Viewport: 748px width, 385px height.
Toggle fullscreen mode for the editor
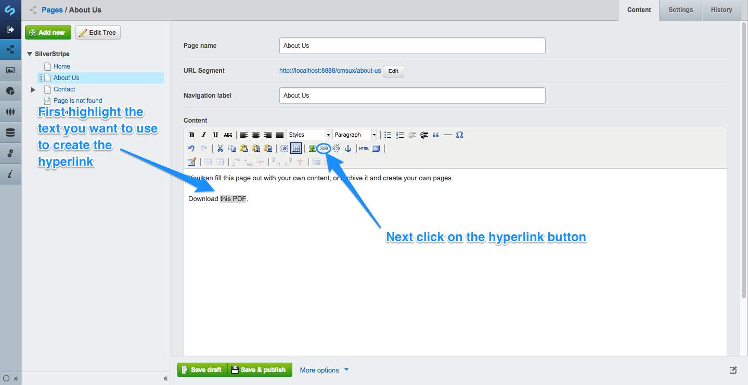376,148
